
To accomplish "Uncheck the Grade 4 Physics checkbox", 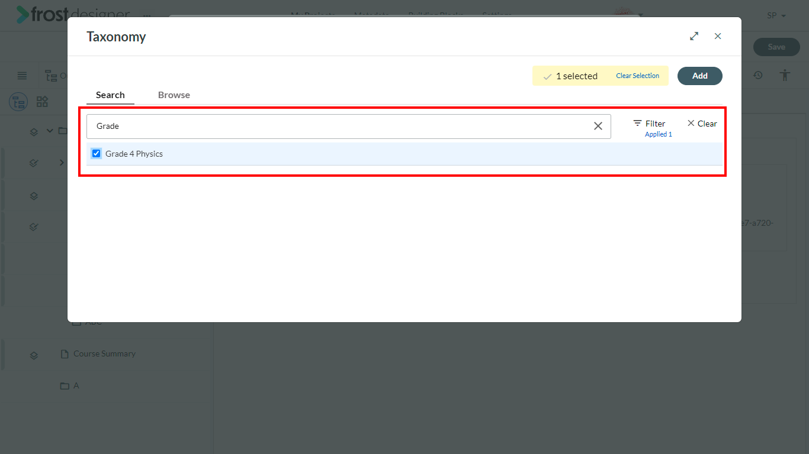I will [97, 154].
